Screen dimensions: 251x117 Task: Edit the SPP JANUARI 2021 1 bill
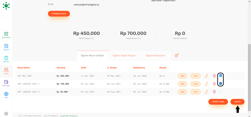(x=206, y=84)
